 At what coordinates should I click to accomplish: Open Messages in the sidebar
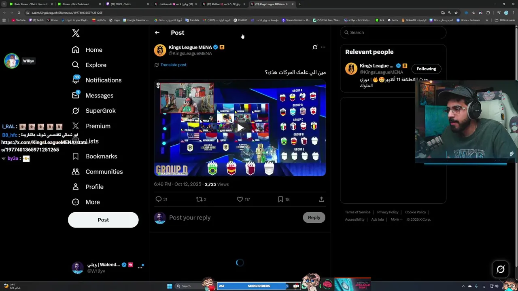coord(92,95)
